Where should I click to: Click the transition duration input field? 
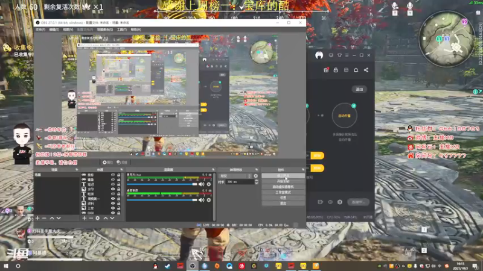tap(240, 182)
